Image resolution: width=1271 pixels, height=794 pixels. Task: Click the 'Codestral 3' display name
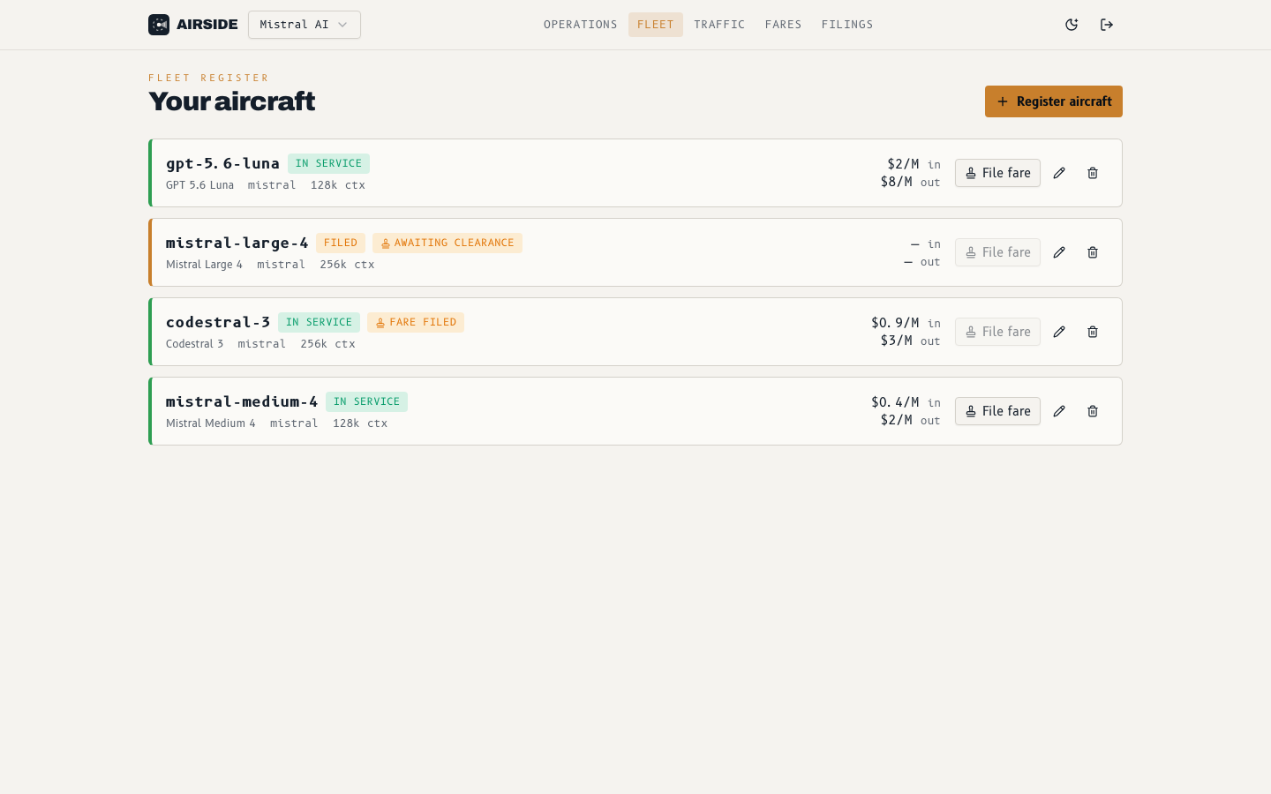(194, 344)
